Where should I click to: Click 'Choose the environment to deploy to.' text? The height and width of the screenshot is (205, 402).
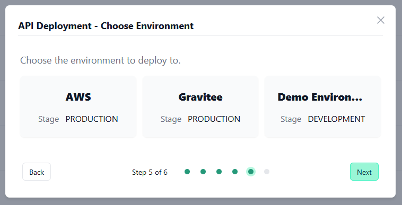(101, 61)
